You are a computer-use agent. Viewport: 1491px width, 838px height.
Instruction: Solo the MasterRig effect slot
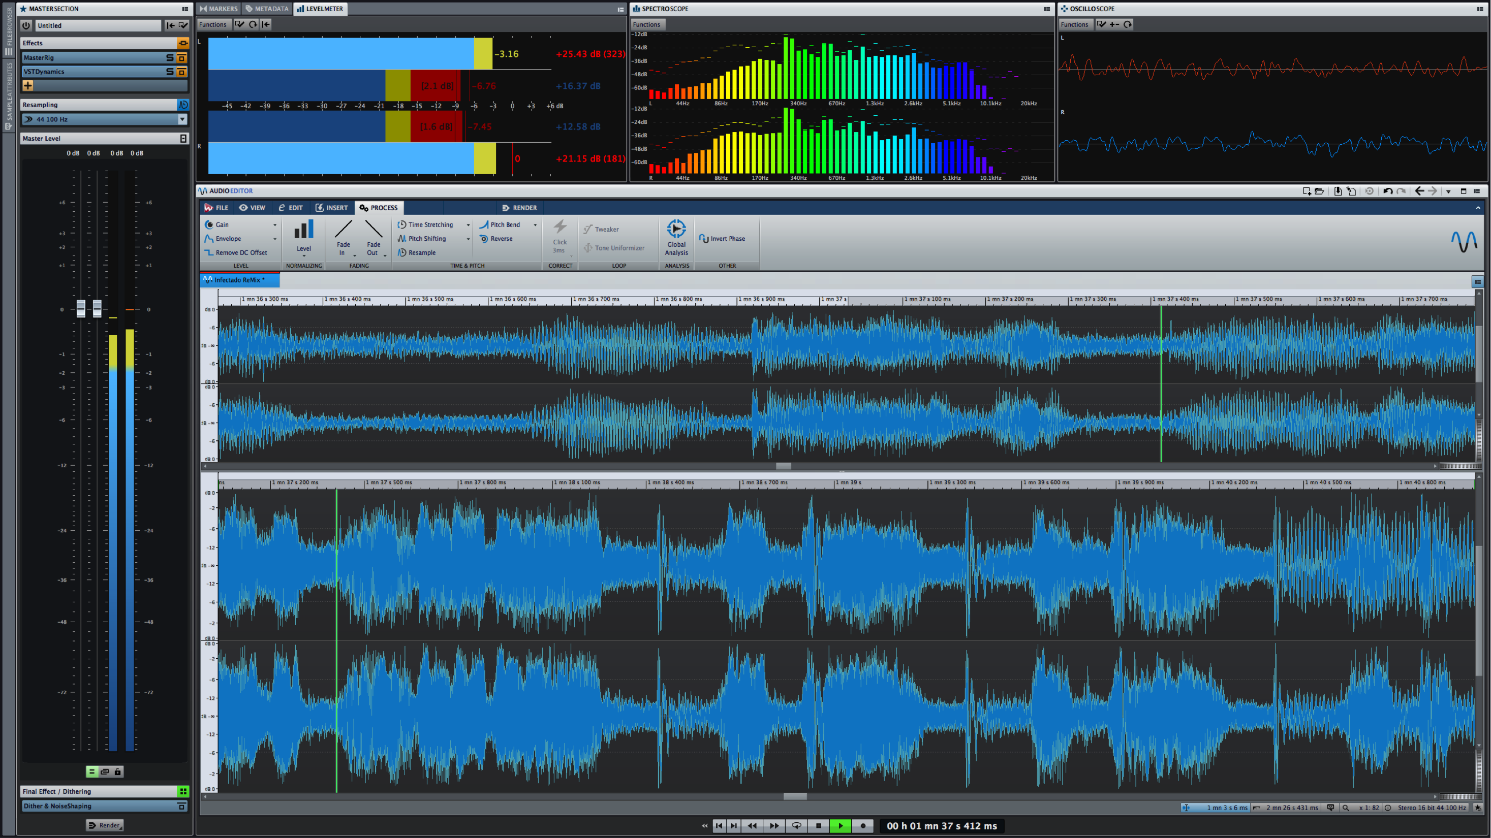[170, 57]
